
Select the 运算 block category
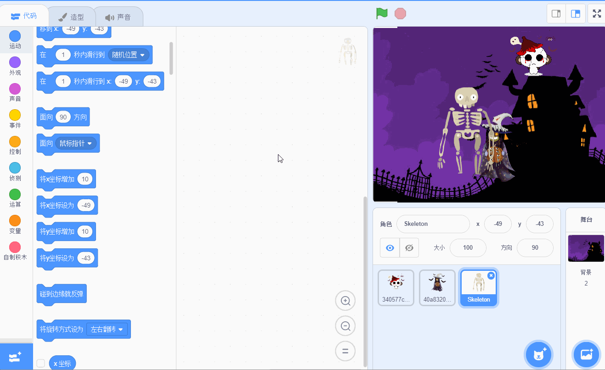(15, 198)
